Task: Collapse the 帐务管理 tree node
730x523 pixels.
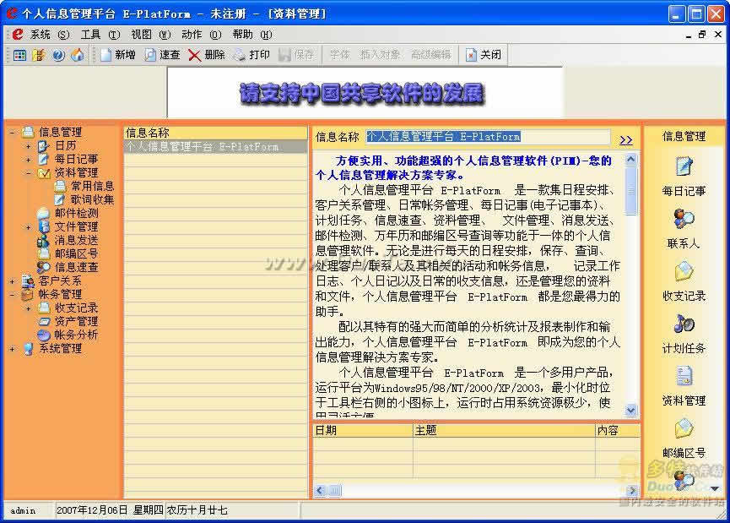Action: pos(13,295)
